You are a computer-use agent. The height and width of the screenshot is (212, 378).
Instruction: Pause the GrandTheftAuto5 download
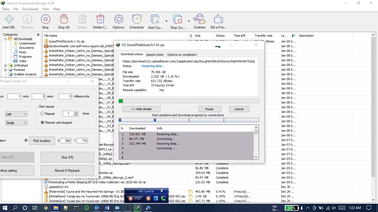pyautogui.click(x=209, y=109)
